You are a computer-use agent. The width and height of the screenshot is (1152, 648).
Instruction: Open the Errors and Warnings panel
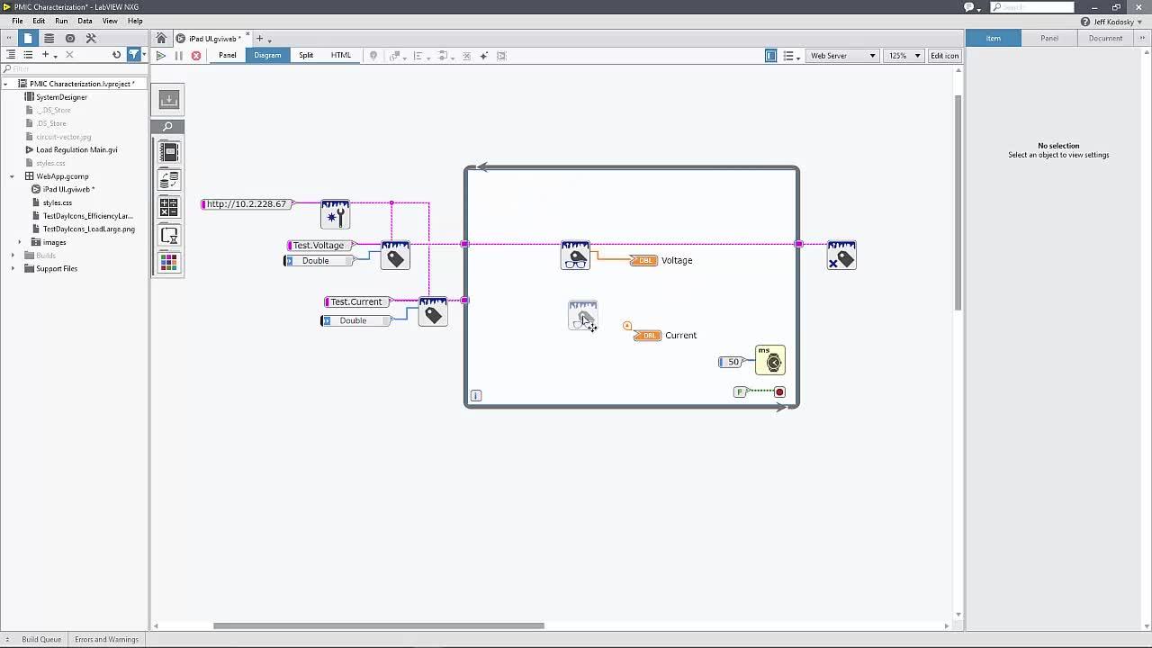107,639
